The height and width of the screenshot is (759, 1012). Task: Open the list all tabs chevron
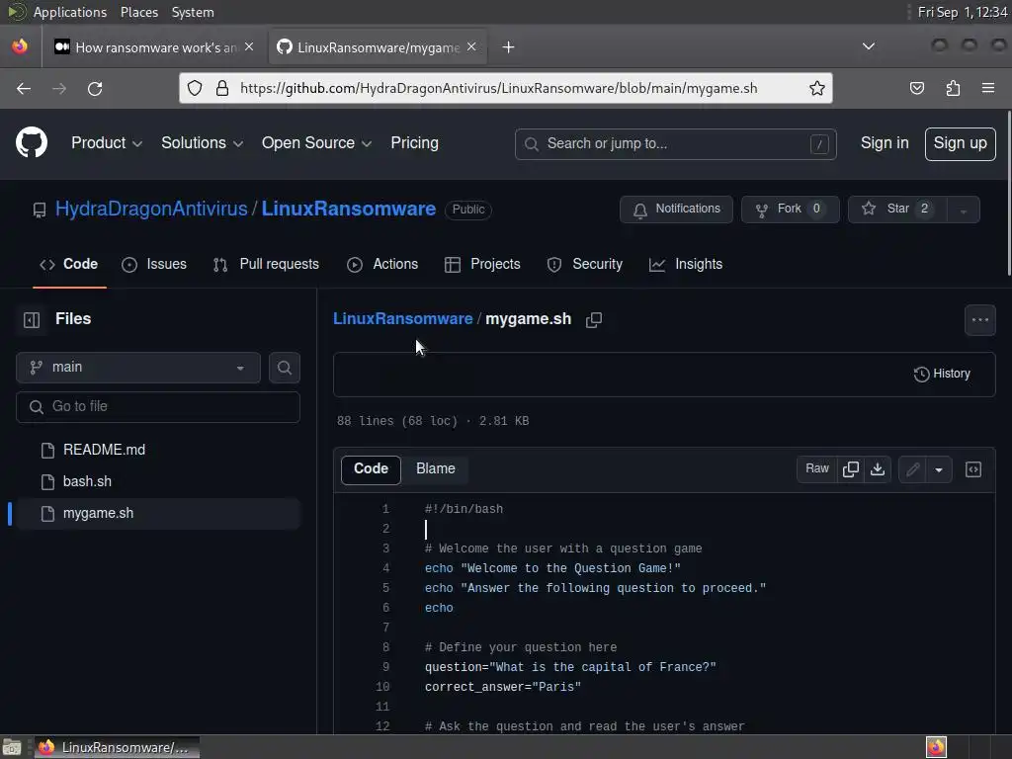(869, 46)
